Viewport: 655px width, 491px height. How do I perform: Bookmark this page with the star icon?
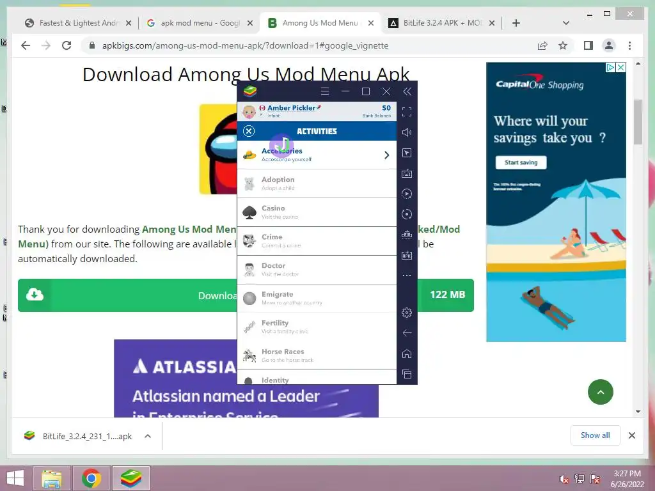pyautogui.click(x=563, y=45)
